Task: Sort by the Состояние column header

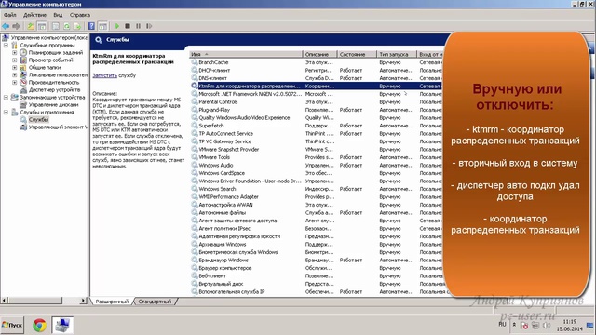Action: coord(357,54)
